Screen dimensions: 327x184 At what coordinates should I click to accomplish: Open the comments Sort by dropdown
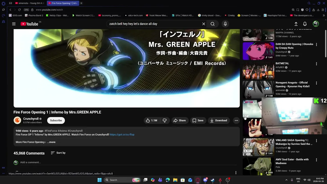(58, 153)
